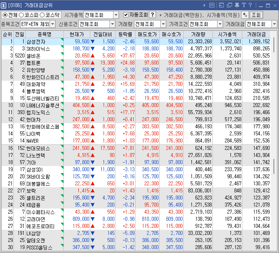Sort by the 등락률 column header
The height and width of the screenshot is (253, 279).
(125, 34)
